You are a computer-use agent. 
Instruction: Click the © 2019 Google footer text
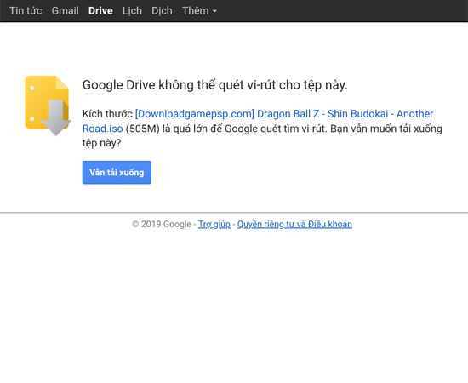[x=162, y=224]
